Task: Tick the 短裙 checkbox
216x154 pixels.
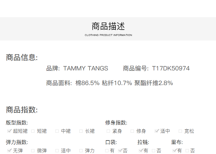Action: click(x=33, y=131)
